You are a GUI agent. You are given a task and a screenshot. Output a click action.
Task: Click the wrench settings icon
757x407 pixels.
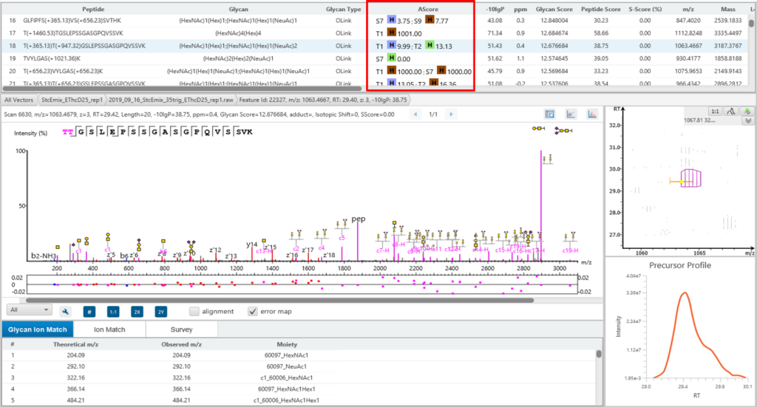click(x=65, y=312)
